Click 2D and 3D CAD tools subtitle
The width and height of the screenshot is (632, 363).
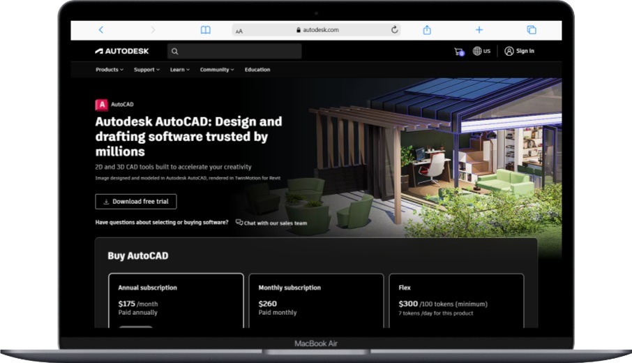click(173, 167)
